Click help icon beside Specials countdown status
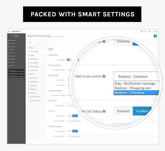165x151 pixels. pos(64,96)
